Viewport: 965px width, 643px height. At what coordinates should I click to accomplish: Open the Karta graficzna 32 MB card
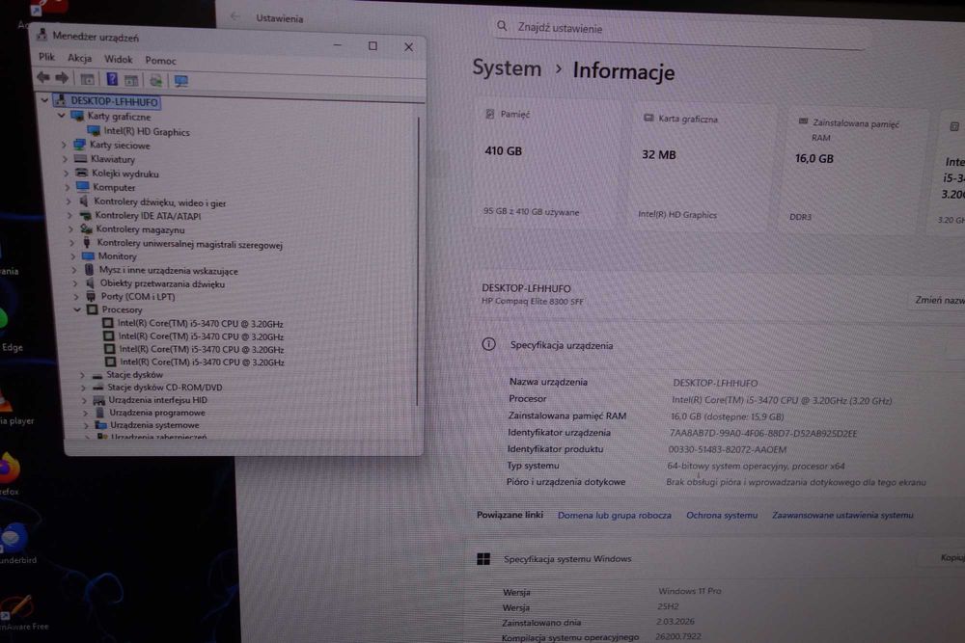pyautogui.click(x=701, y=167)
